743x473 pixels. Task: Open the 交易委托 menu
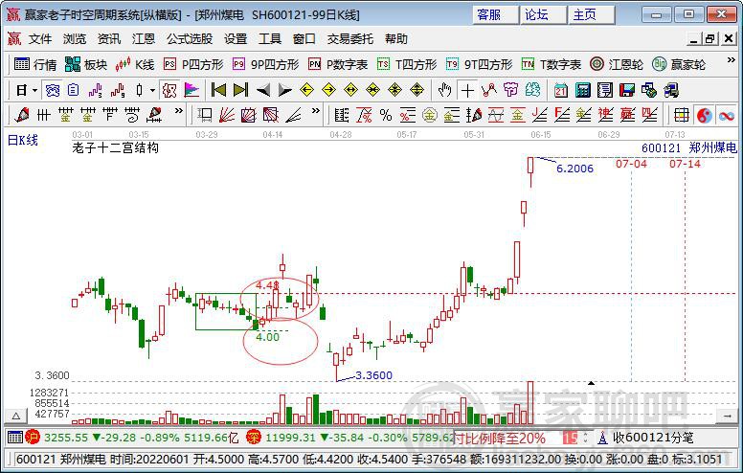tap(350, 39)
